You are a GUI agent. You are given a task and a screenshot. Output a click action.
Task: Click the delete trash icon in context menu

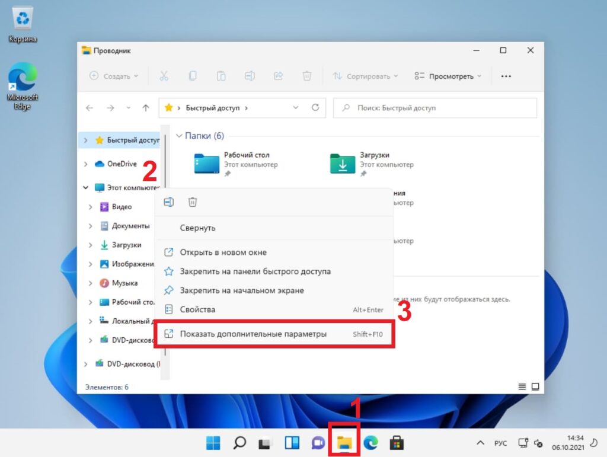pos(193,202)
